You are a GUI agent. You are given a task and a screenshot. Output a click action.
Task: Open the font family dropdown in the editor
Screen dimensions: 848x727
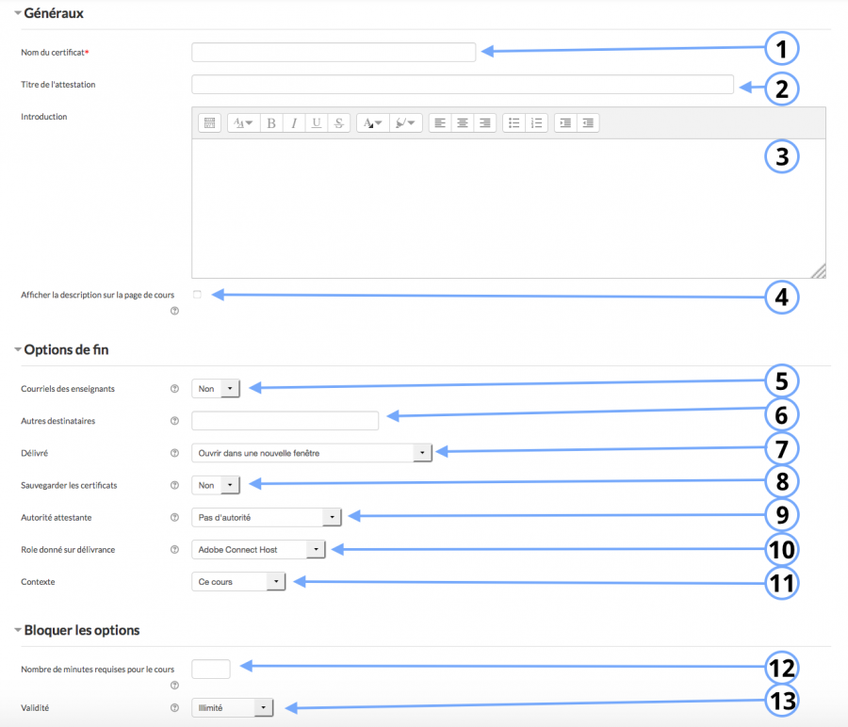[x=241, y=122]
